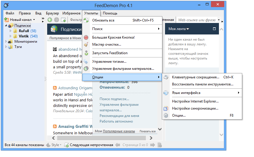Select Обновить все from the menu
254x157 pixels.
pyautogui.click(x=122, y=20)
